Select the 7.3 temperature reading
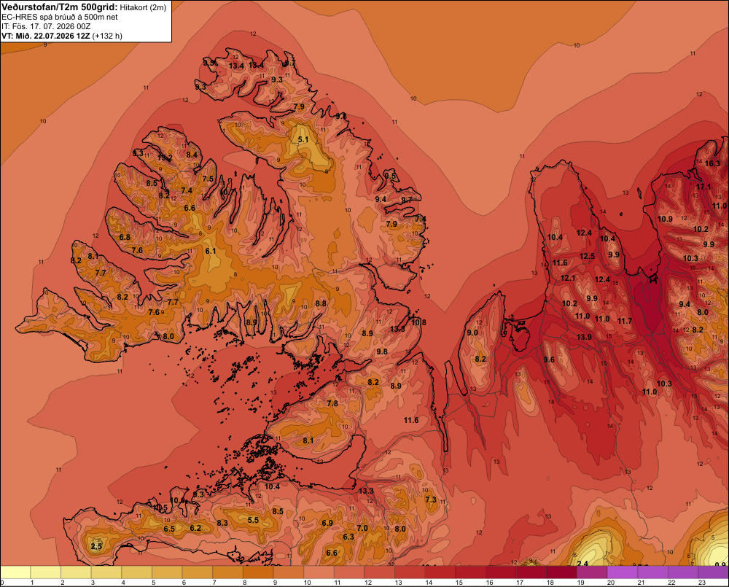The width and height of the screenshot is (729, 587). pyautogui.click(x=431, y=499)
